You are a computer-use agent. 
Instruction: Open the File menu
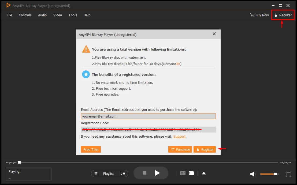point(9,15)
